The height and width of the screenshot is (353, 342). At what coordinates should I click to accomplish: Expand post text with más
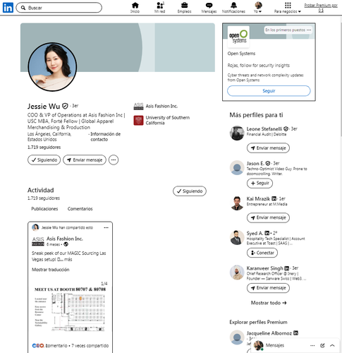click(x=68, y=259)
